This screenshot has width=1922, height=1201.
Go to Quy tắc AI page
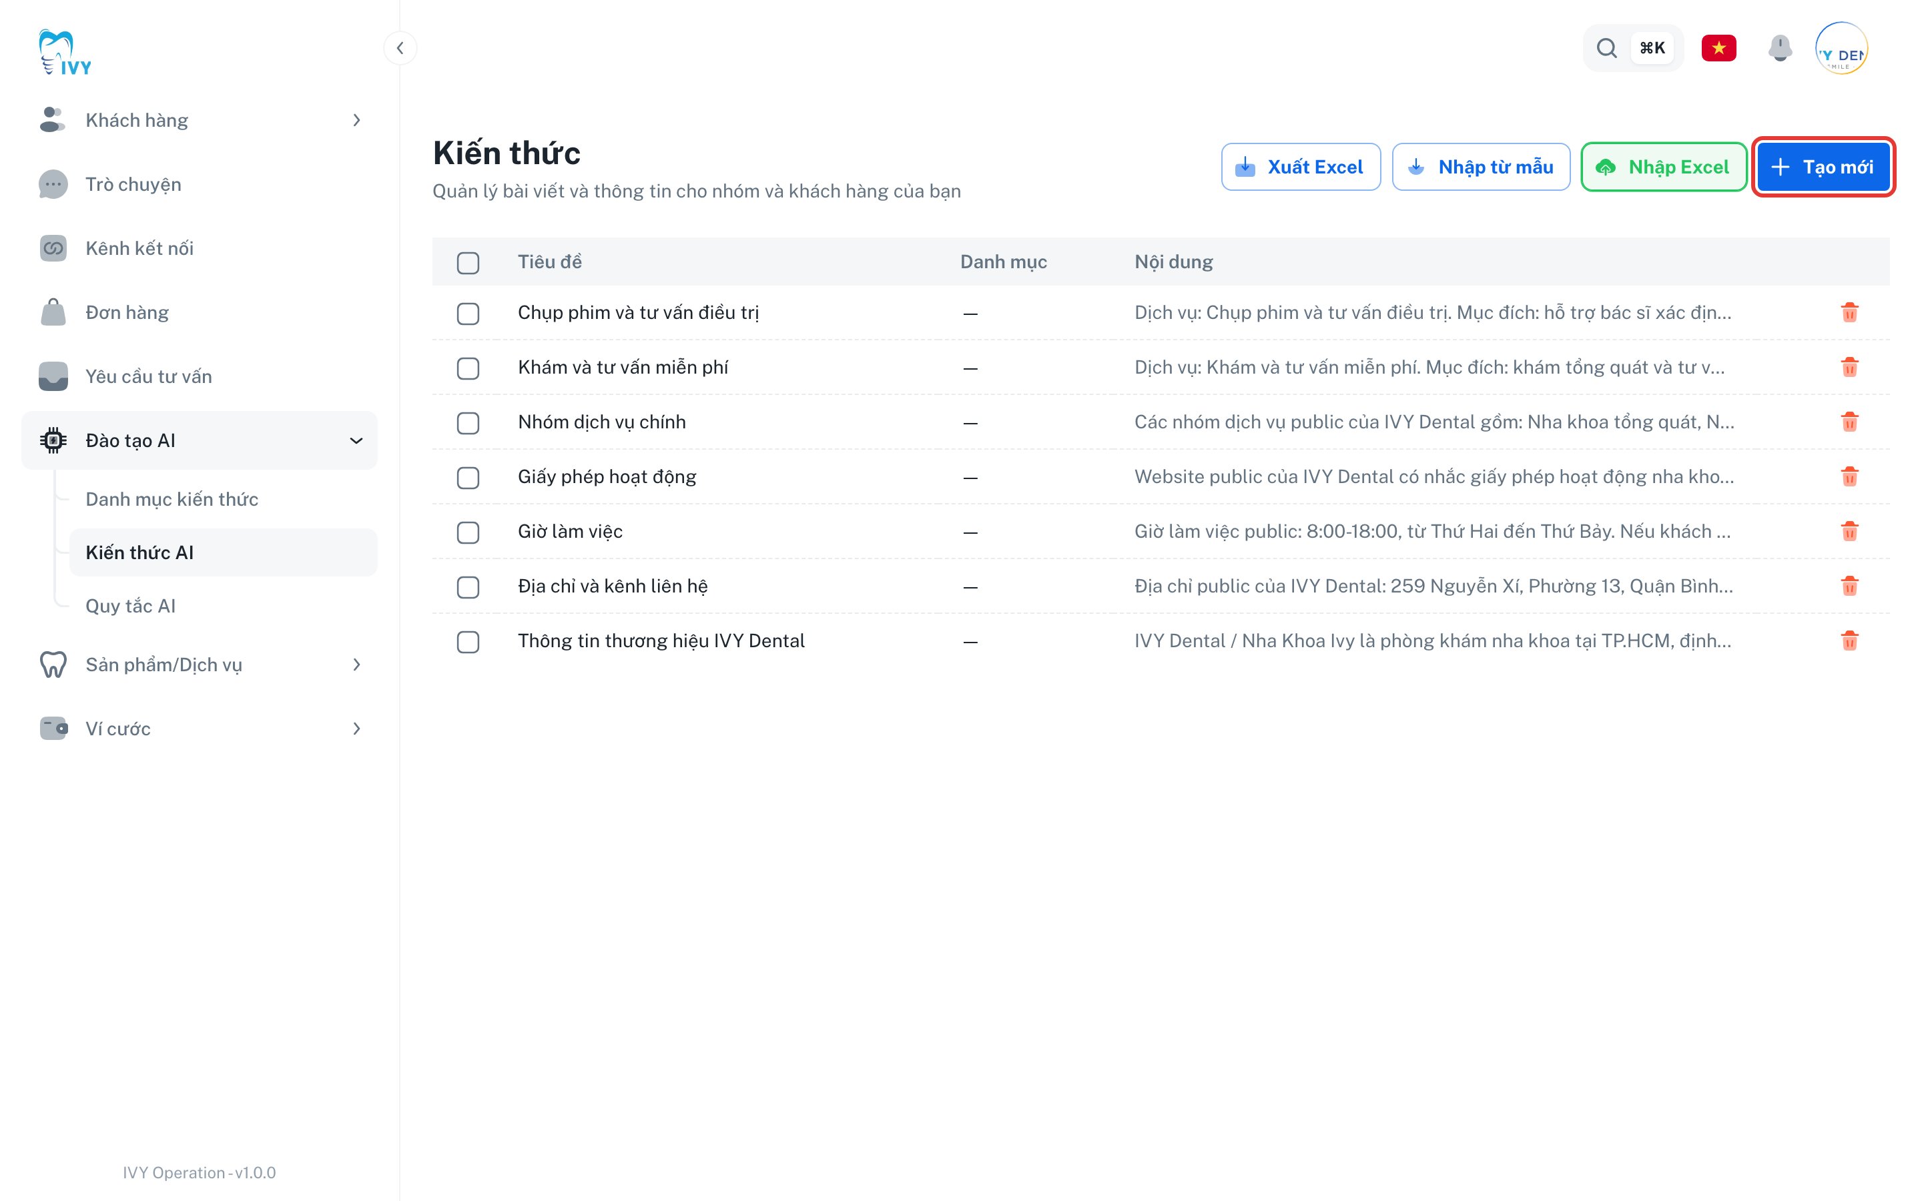pyautogui.click(x=130, y=606)
